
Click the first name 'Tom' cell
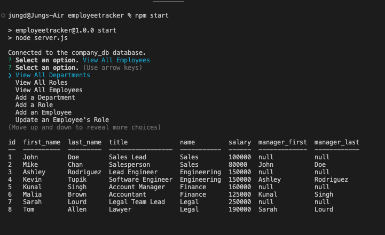pyautogui.click(x=28, y=209)
